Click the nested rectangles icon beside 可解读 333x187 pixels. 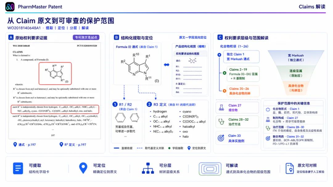210,169
